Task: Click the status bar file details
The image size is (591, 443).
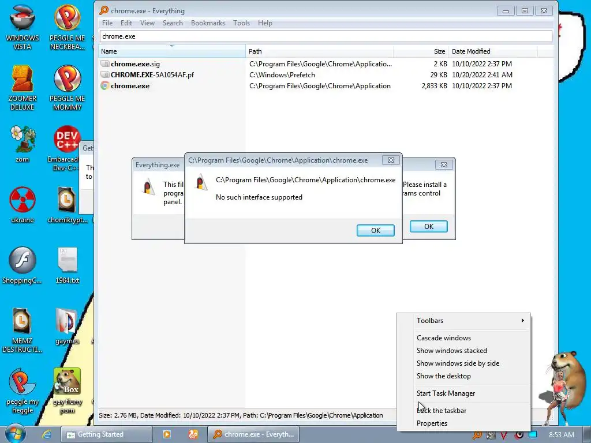Action: [x=241, y=415]
